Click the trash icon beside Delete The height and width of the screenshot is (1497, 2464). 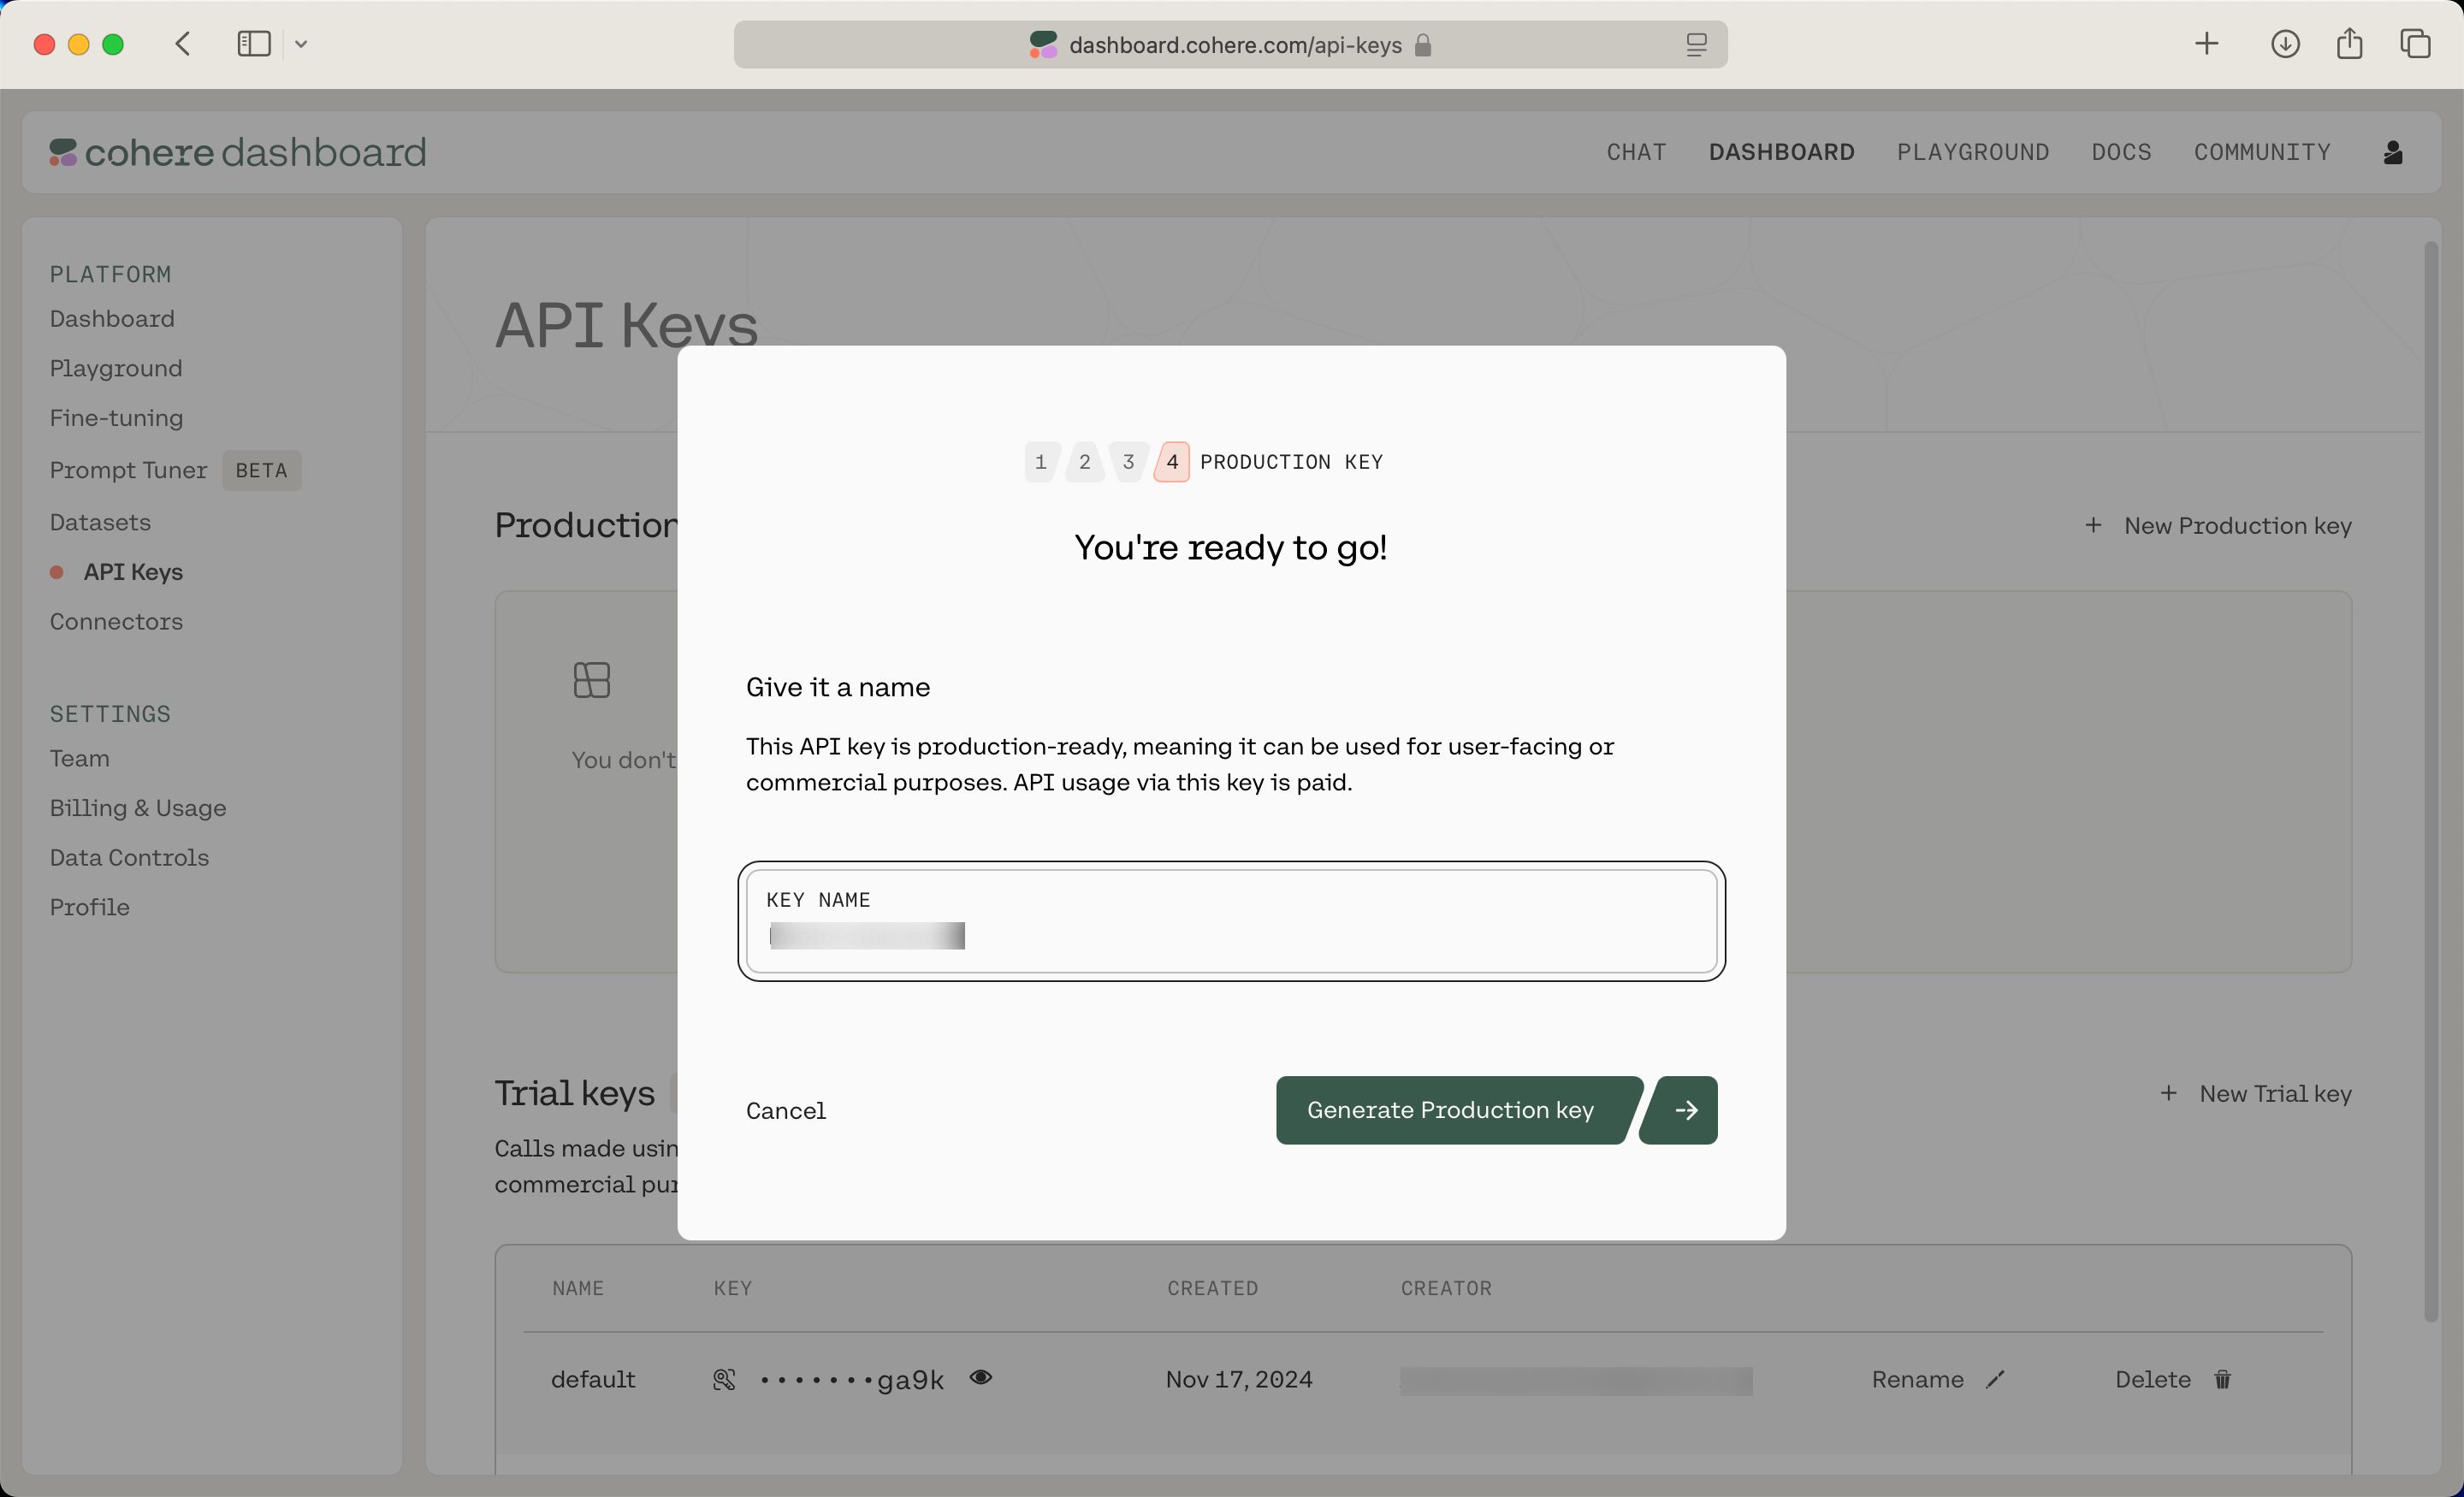point(2222,1380)
